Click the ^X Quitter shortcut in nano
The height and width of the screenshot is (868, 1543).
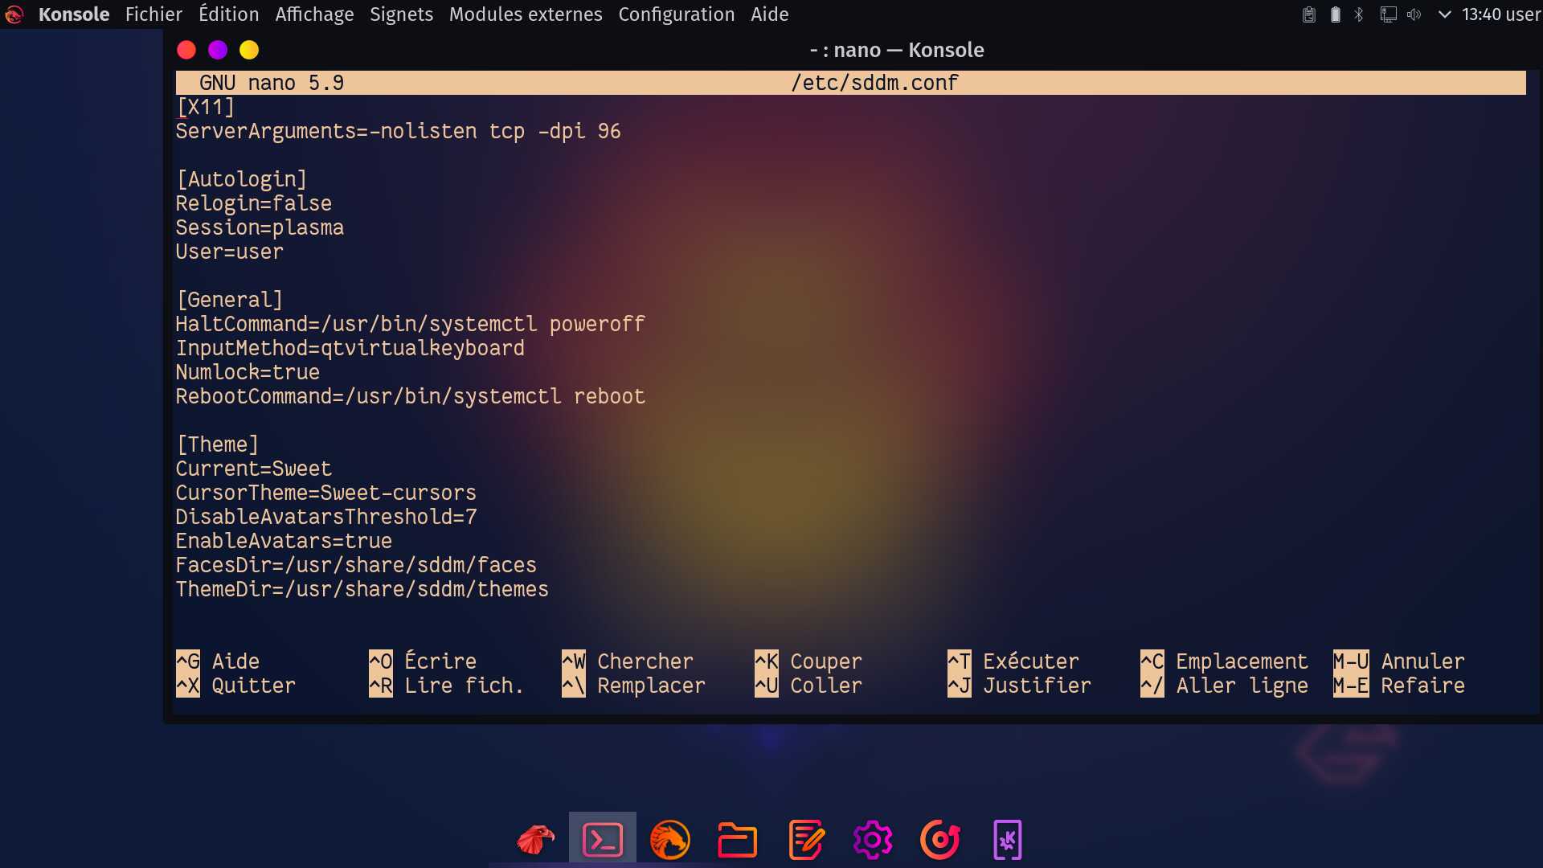(x=235, y=686)
